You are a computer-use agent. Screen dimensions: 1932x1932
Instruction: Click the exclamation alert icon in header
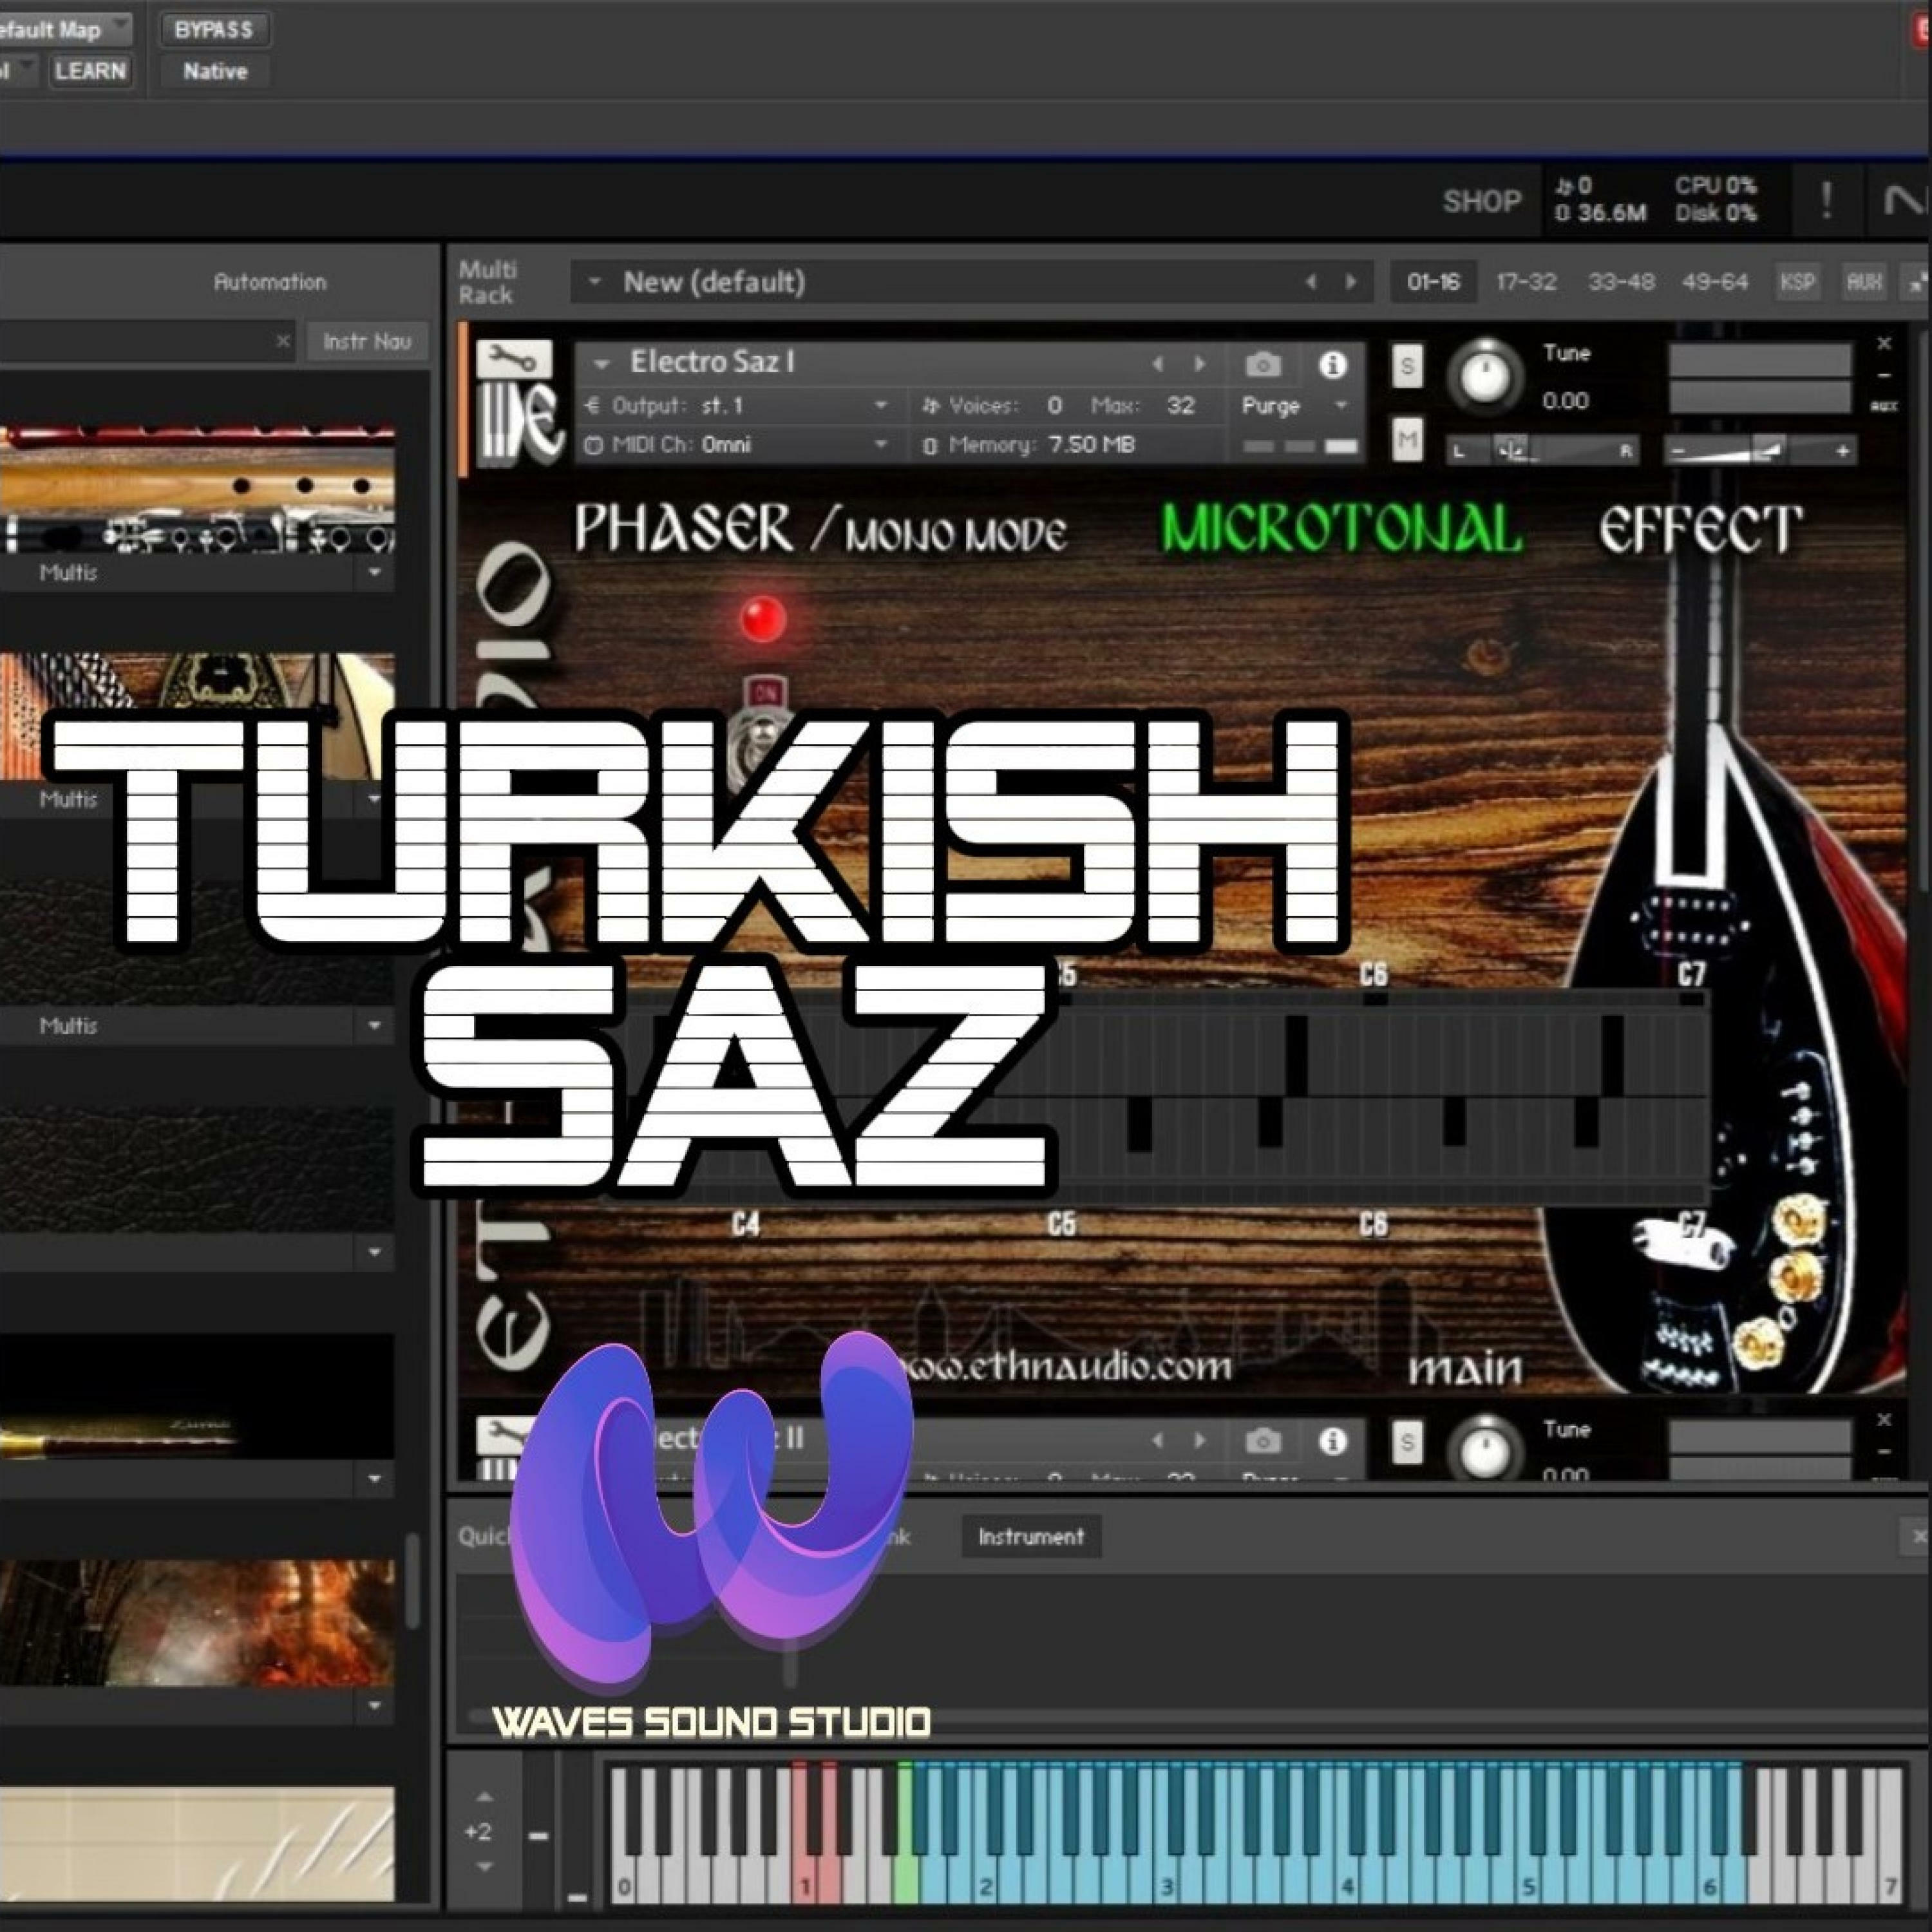1826,201
